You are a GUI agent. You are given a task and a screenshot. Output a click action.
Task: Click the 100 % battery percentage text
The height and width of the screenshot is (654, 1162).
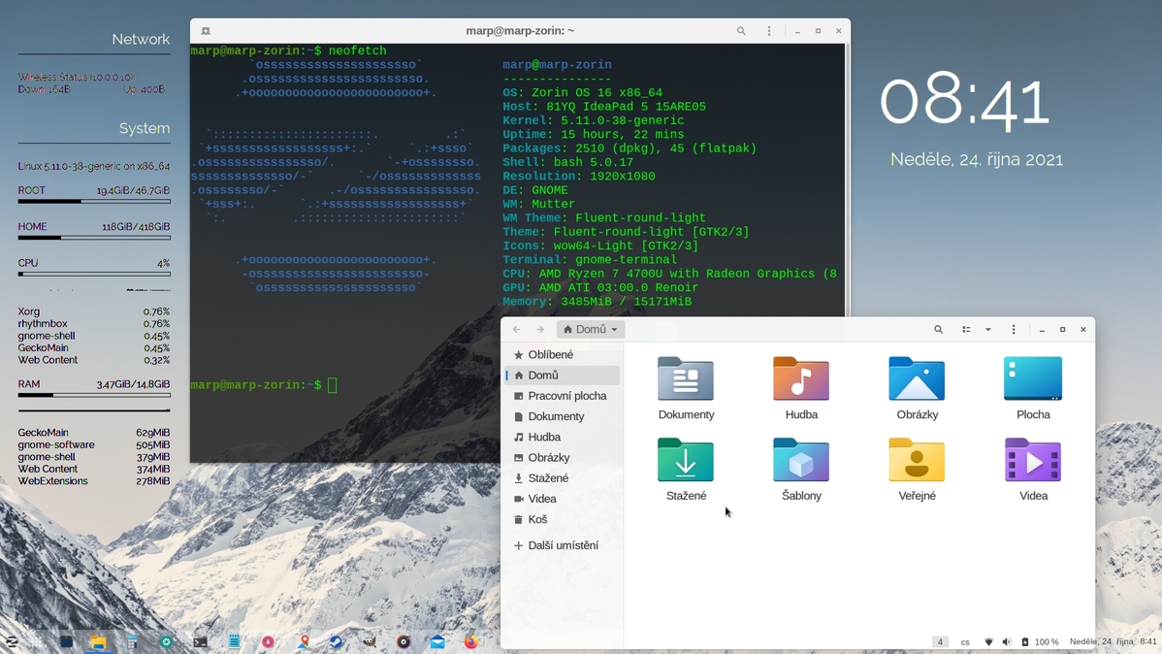pyautogui.click(x=1047, y=642)
